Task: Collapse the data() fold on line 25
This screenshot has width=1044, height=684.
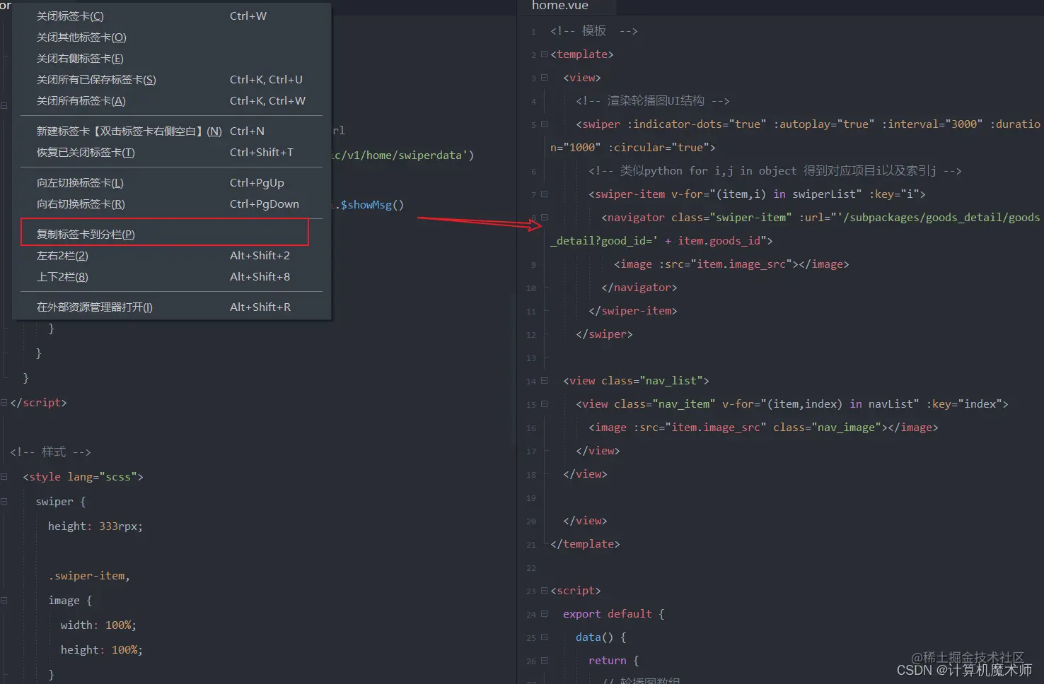Action: pyautogui.click(x=544, y=637)
